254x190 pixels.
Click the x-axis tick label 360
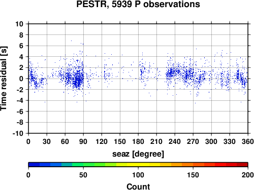(248, 141)
